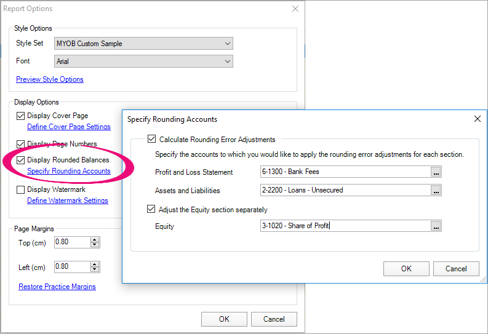Disable Display Rounded Balances option
This screenshot has height=334, width=488.
pyautogui.click(x=21, y=160)
